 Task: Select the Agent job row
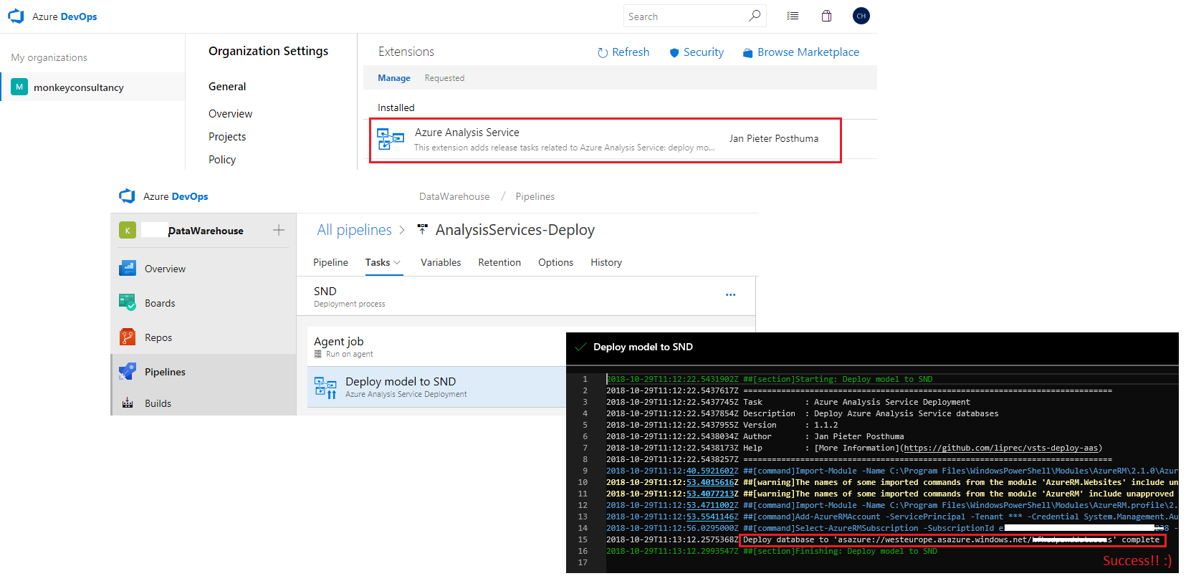pos(436,347)
